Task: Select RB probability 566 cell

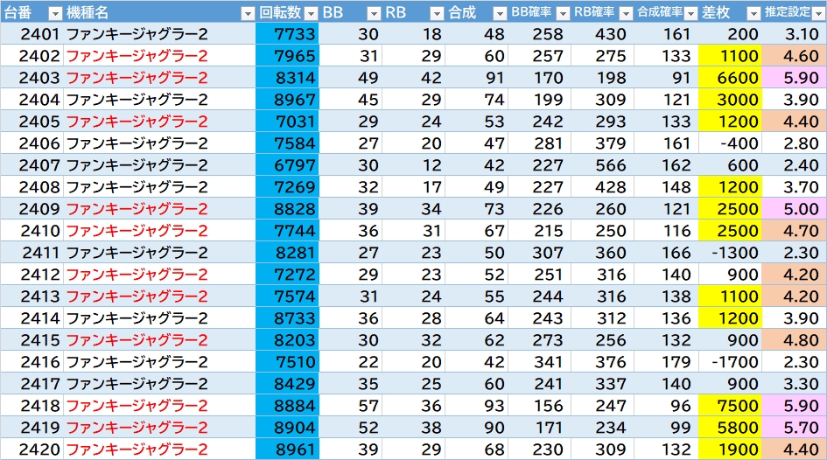Action: point(602,165)
